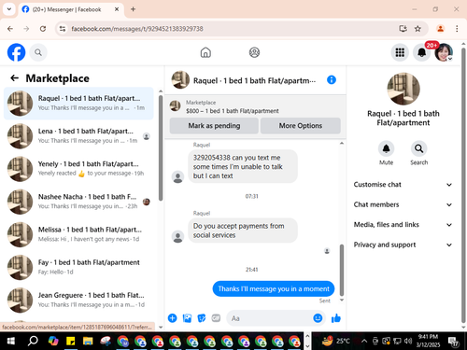The width and height of the screenshot is (467, 350).
Task: Expand Privacy and support section
Action: point(403,245)
